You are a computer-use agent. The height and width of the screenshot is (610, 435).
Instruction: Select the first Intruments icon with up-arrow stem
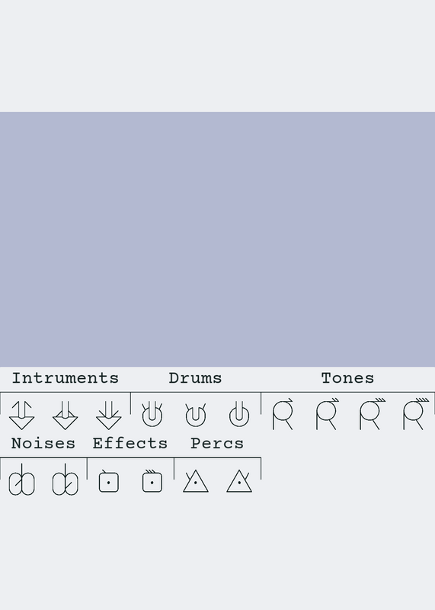[x=22, y=416]
